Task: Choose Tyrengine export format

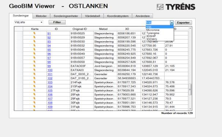Action: tap(160, 33)
